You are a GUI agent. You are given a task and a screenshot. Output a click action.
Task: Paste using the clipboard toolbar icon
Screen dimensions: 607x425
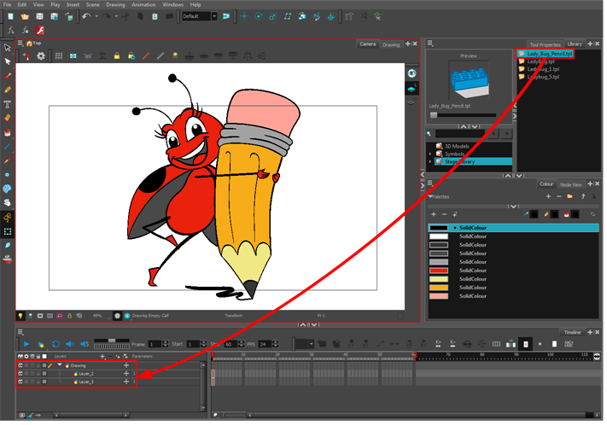[x=155, y=16]
